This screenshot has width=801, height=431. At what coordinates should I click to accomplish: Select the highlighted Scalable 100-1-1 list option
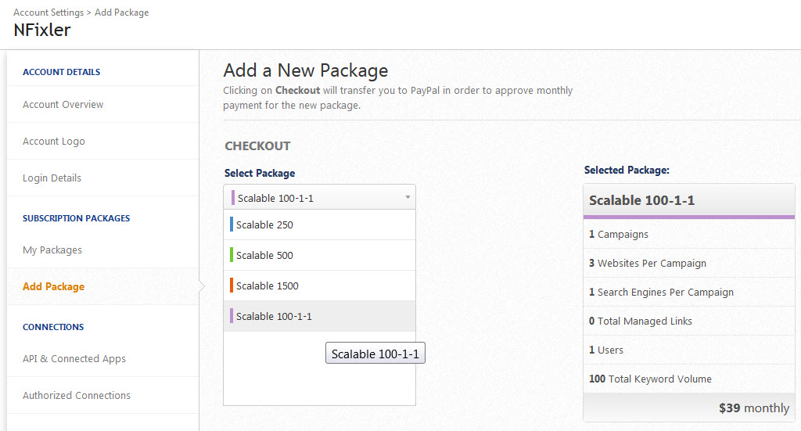274,317
